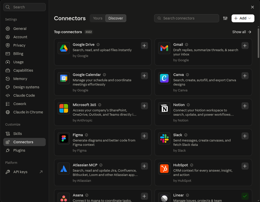The width and height of the screenshot is (260, 202).
Task: Add the Atlassian MCP connector
Action: click(144, 166)
